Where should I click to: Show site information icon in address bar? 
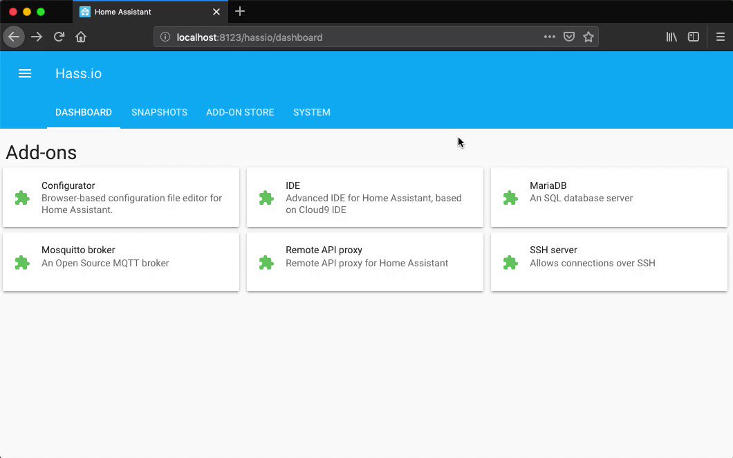click(x=165, y=37)
